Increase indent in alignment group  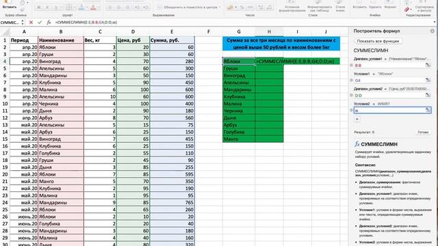[146, 8]
